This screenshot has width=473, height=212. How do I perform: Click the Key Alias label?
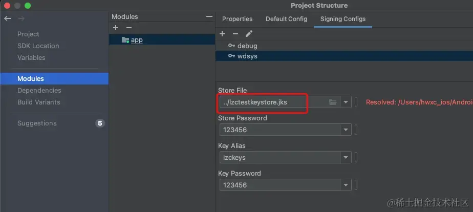pos(232,145)
